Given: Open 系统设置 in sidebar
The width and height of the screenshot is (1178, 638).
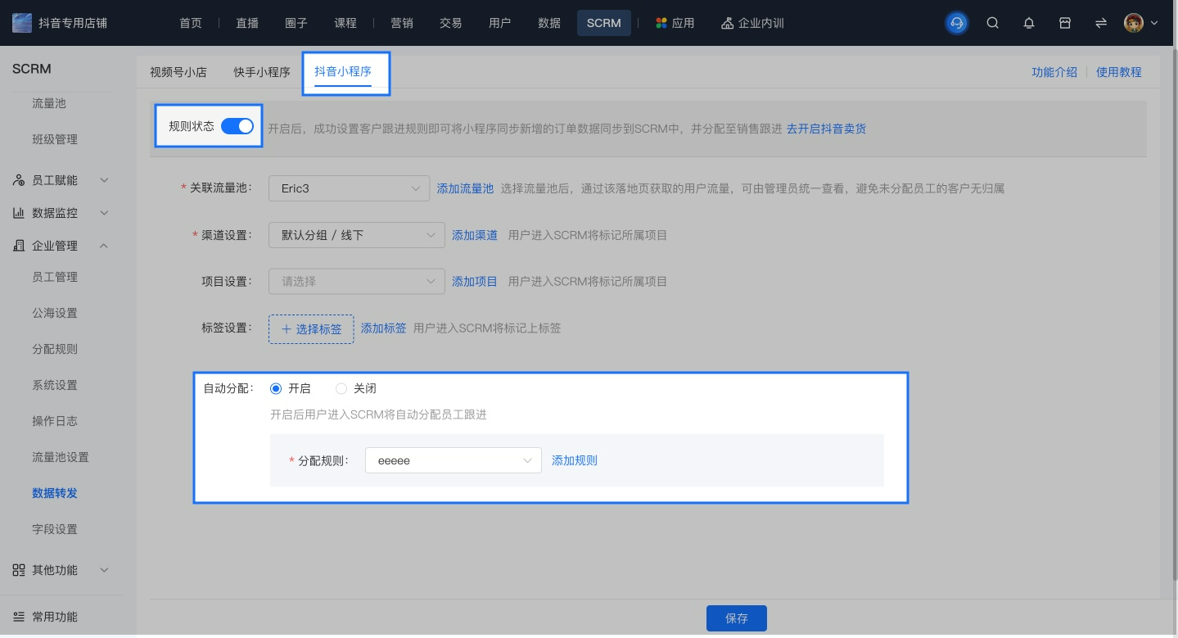Looking at the screenshot, I should pyautogui.click(x=55, y=385).
